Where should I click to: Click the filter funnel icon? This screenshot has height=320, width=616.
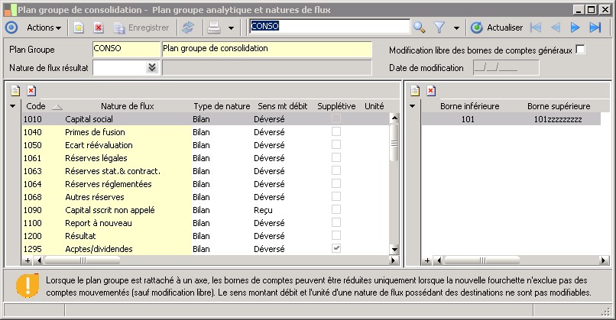click(440, 27)
